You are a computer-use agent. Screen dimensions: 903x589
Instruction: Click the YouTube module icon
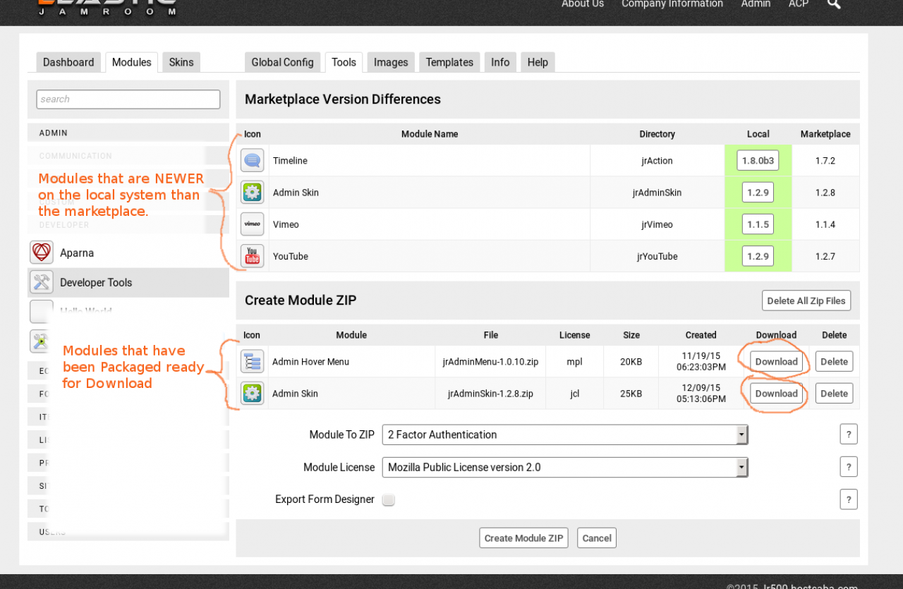252,256
